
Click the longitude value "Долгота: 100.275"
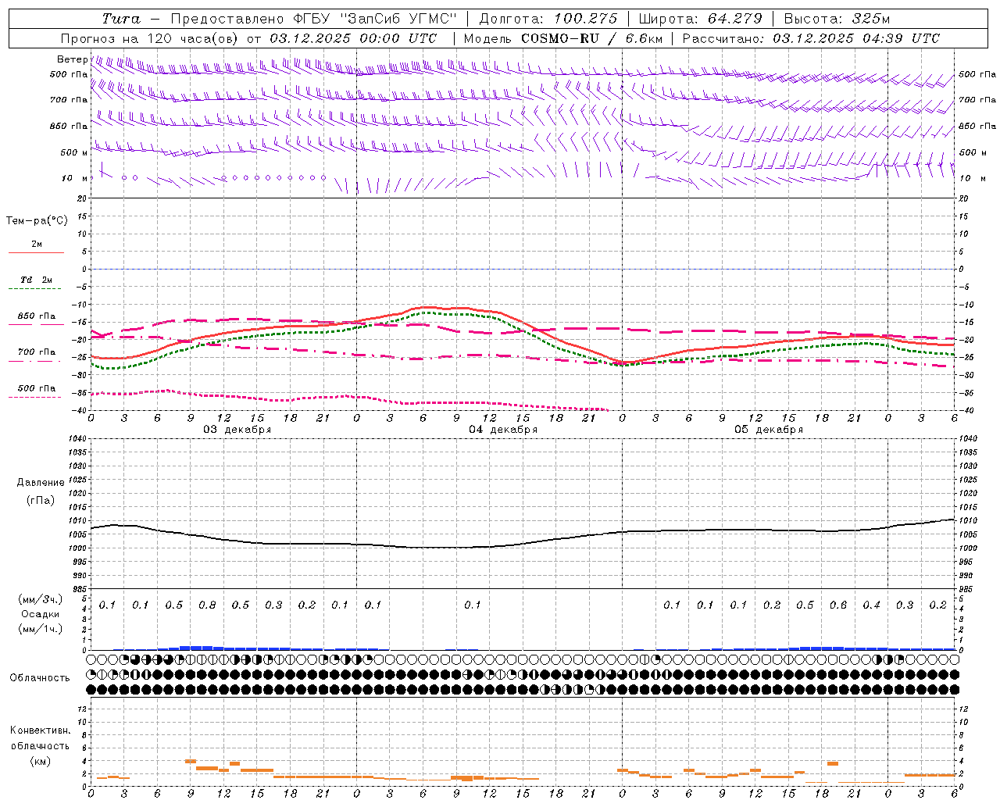click(548, 19)
